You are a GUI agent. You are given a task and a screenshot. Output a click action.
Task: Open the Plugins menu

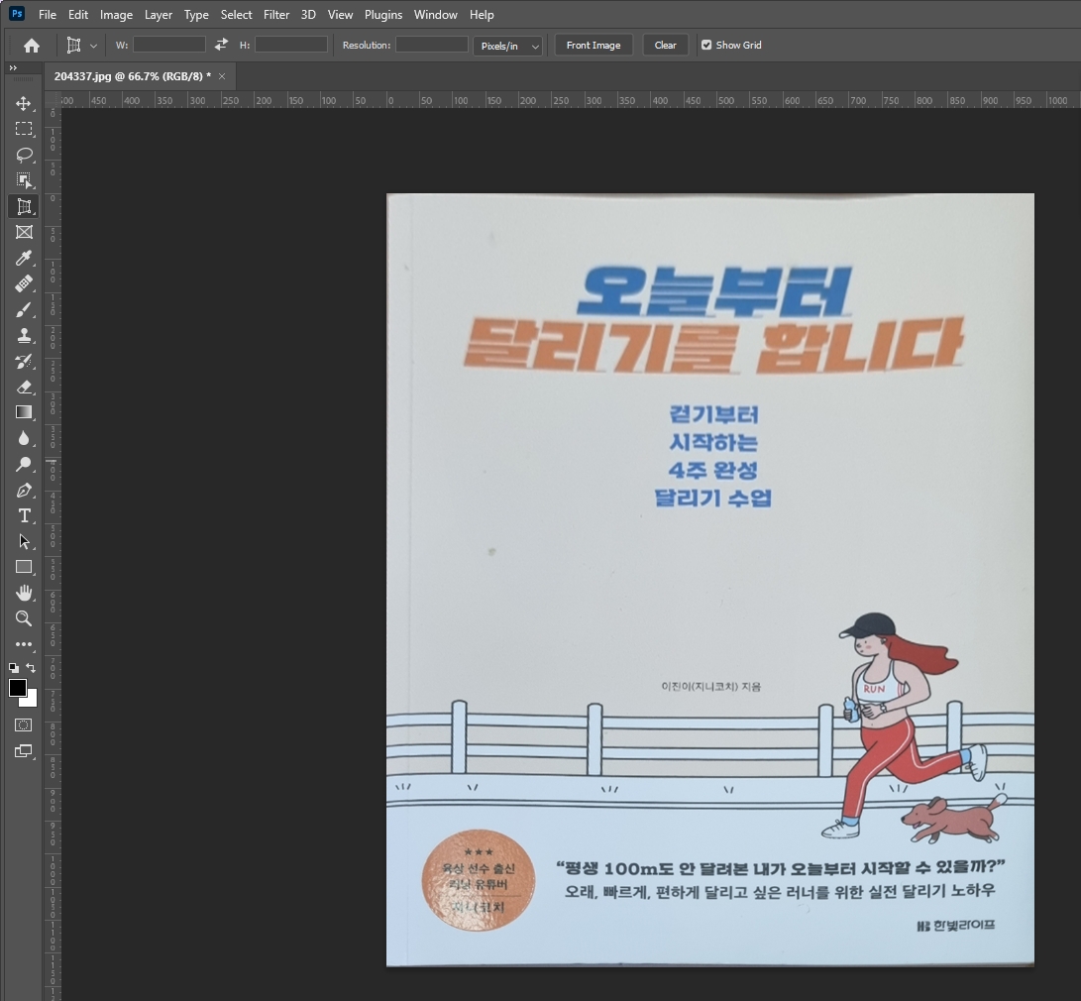(383, 15)
